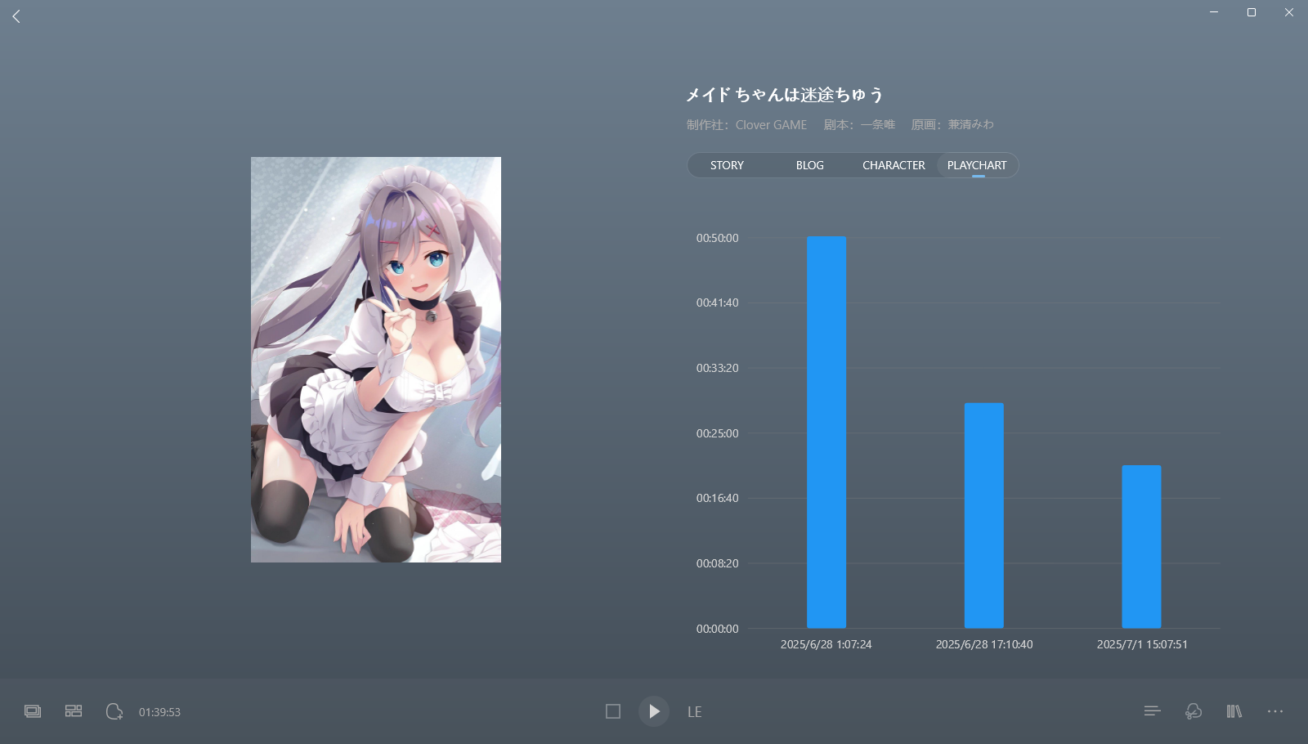The width and height of the screenshot is (1308, 744).
Task: Click the illustrator 兼清みわ
Action: tap(971, 125)
